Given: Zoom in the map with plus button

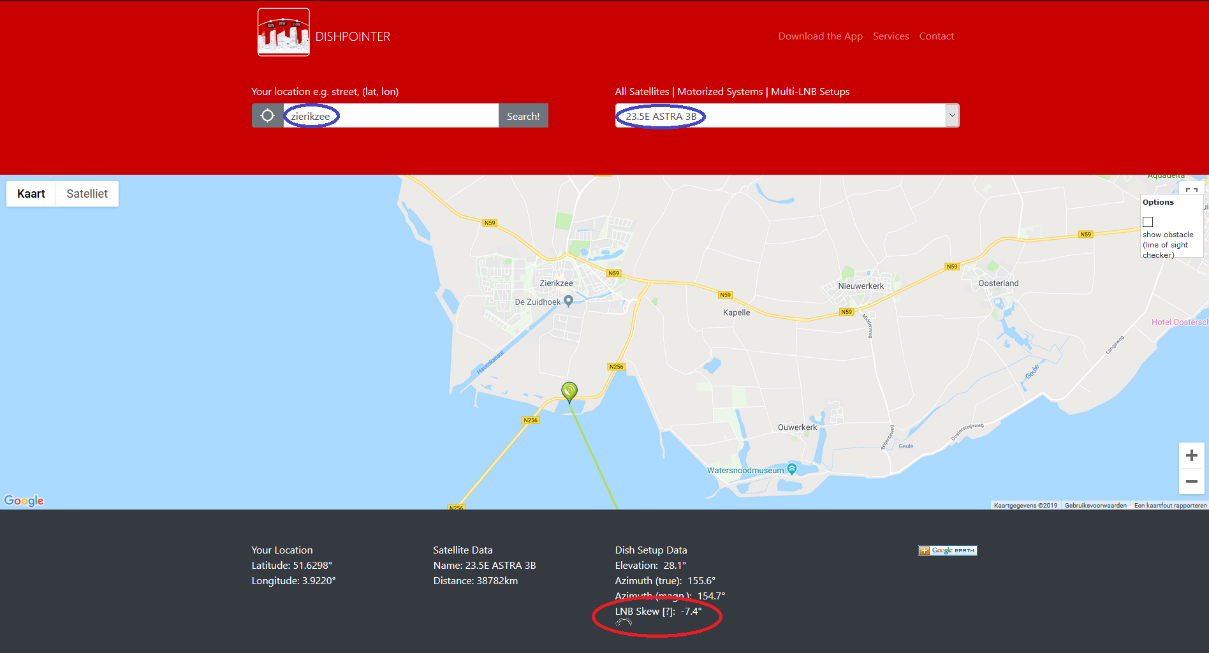Looking at the screenshot, I should coord(1192,455).
